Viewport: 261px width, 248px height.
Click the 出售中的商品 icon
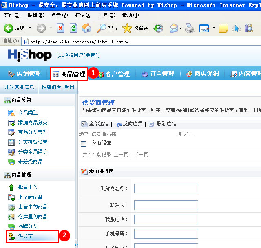[11, 207]
